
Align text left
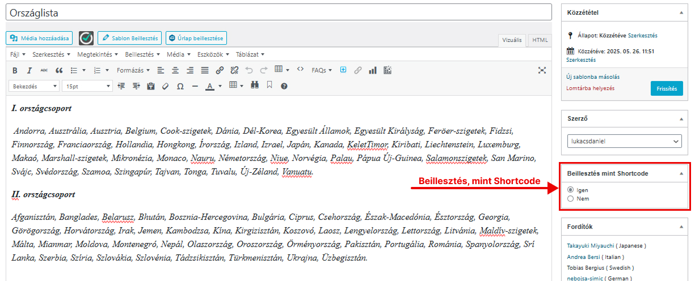tap(161, 70)
